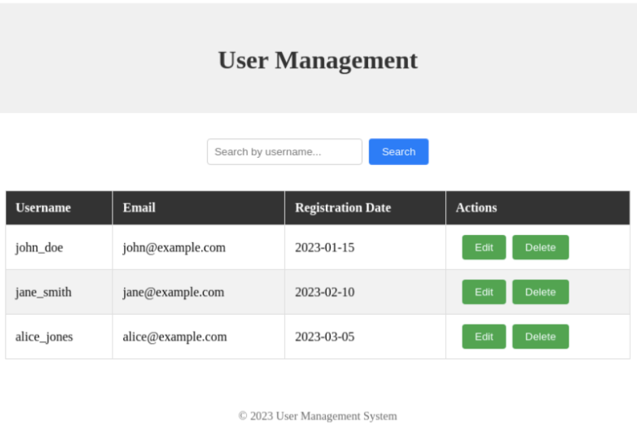Delete the john_doe user
This screenshot has width=637, height=429.
pyautogui.click(x=540, y=248)
